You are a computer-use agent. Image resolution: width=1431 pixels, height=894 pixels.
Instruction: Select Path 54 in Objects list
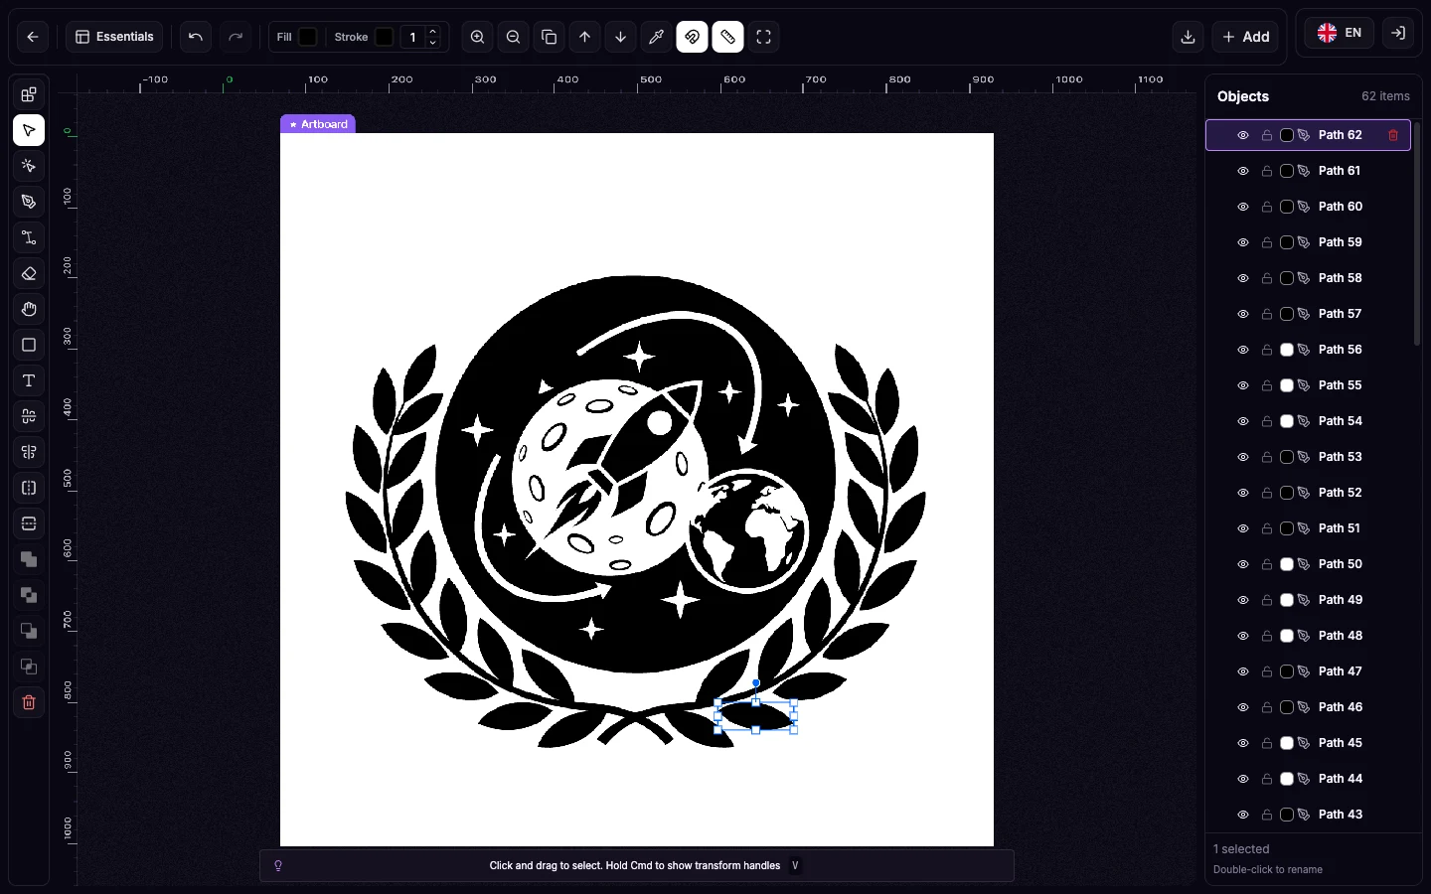click(x=1308, y=421)
